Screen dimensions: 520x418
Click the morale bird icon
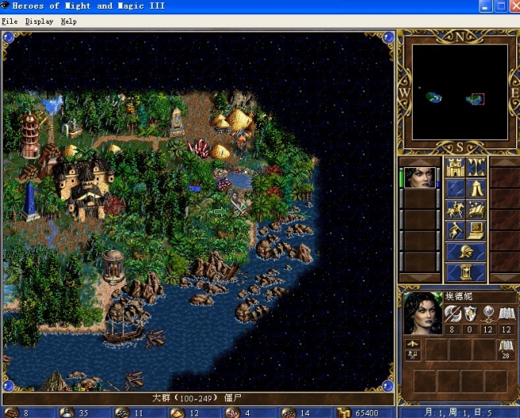tap(413, 344)
